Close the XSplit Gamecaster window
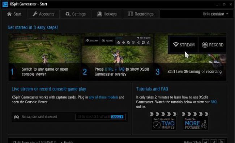 click(231, 4)
